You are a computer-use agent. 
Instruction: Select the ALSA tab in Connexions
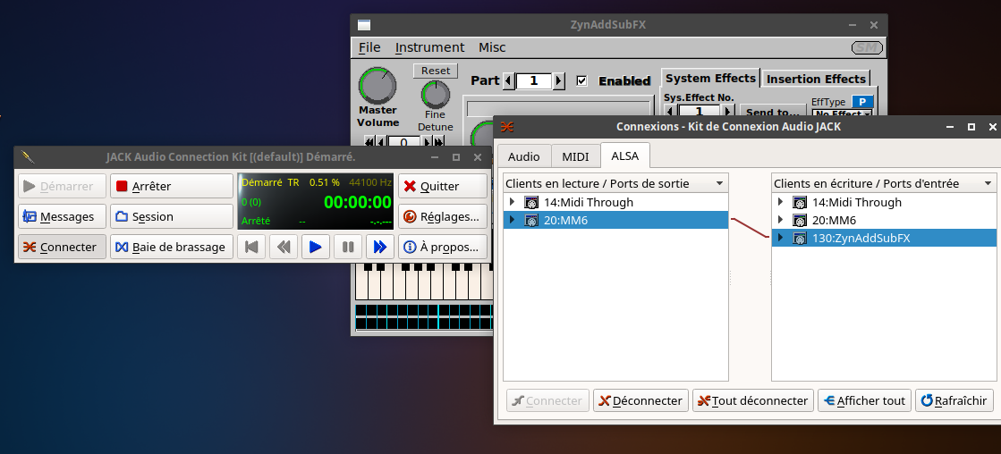click(x=625, y=156)
